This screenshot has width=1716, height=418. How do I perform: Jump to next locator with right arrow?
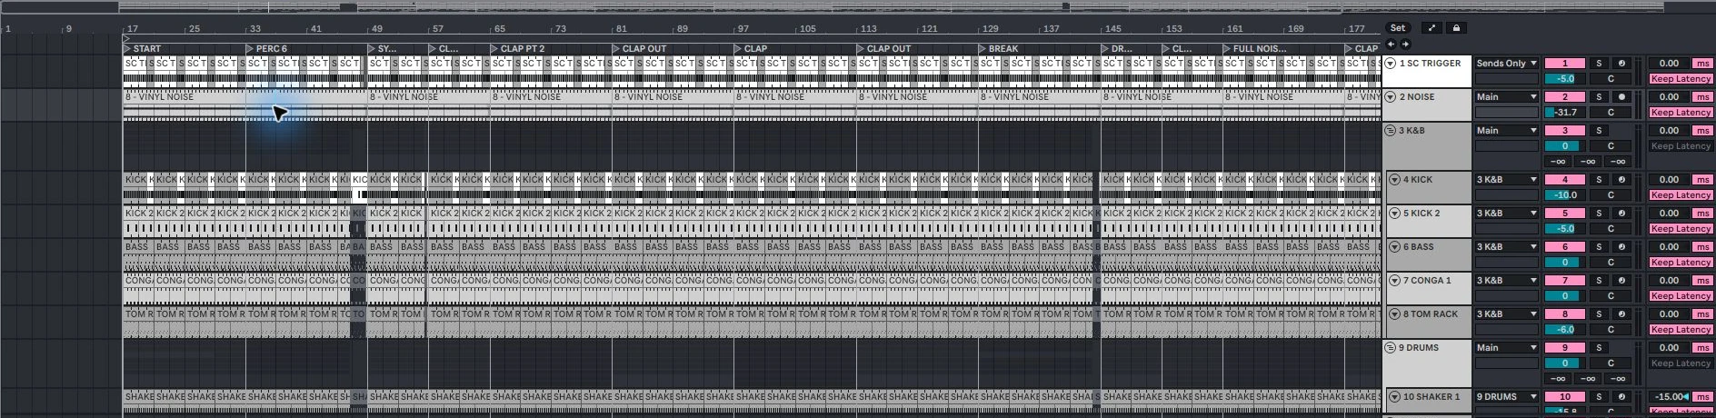click(x=1405, y=44)
